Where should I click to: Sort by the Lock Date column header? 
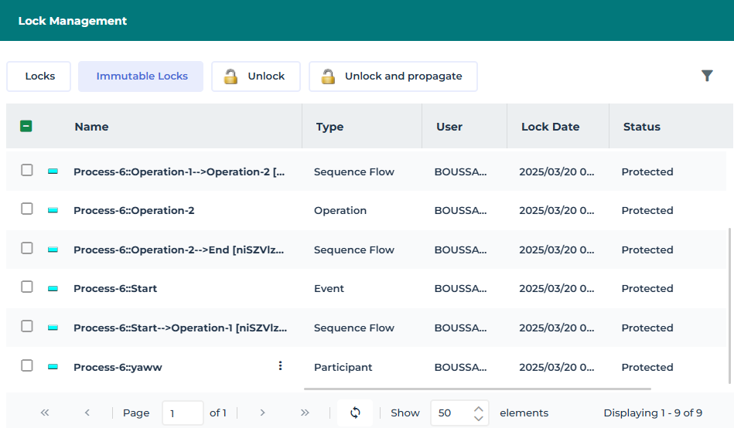click(550, 127)
